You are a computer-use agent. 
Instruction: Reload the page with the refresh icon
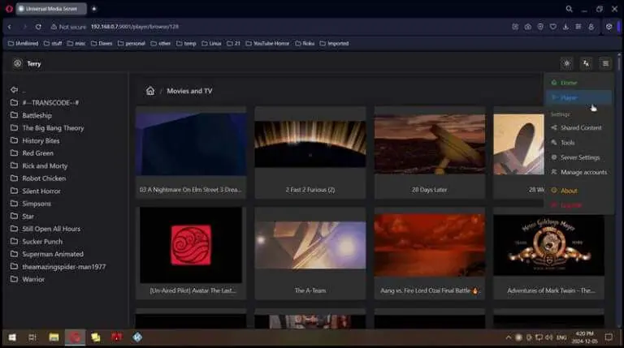[38, 27]
